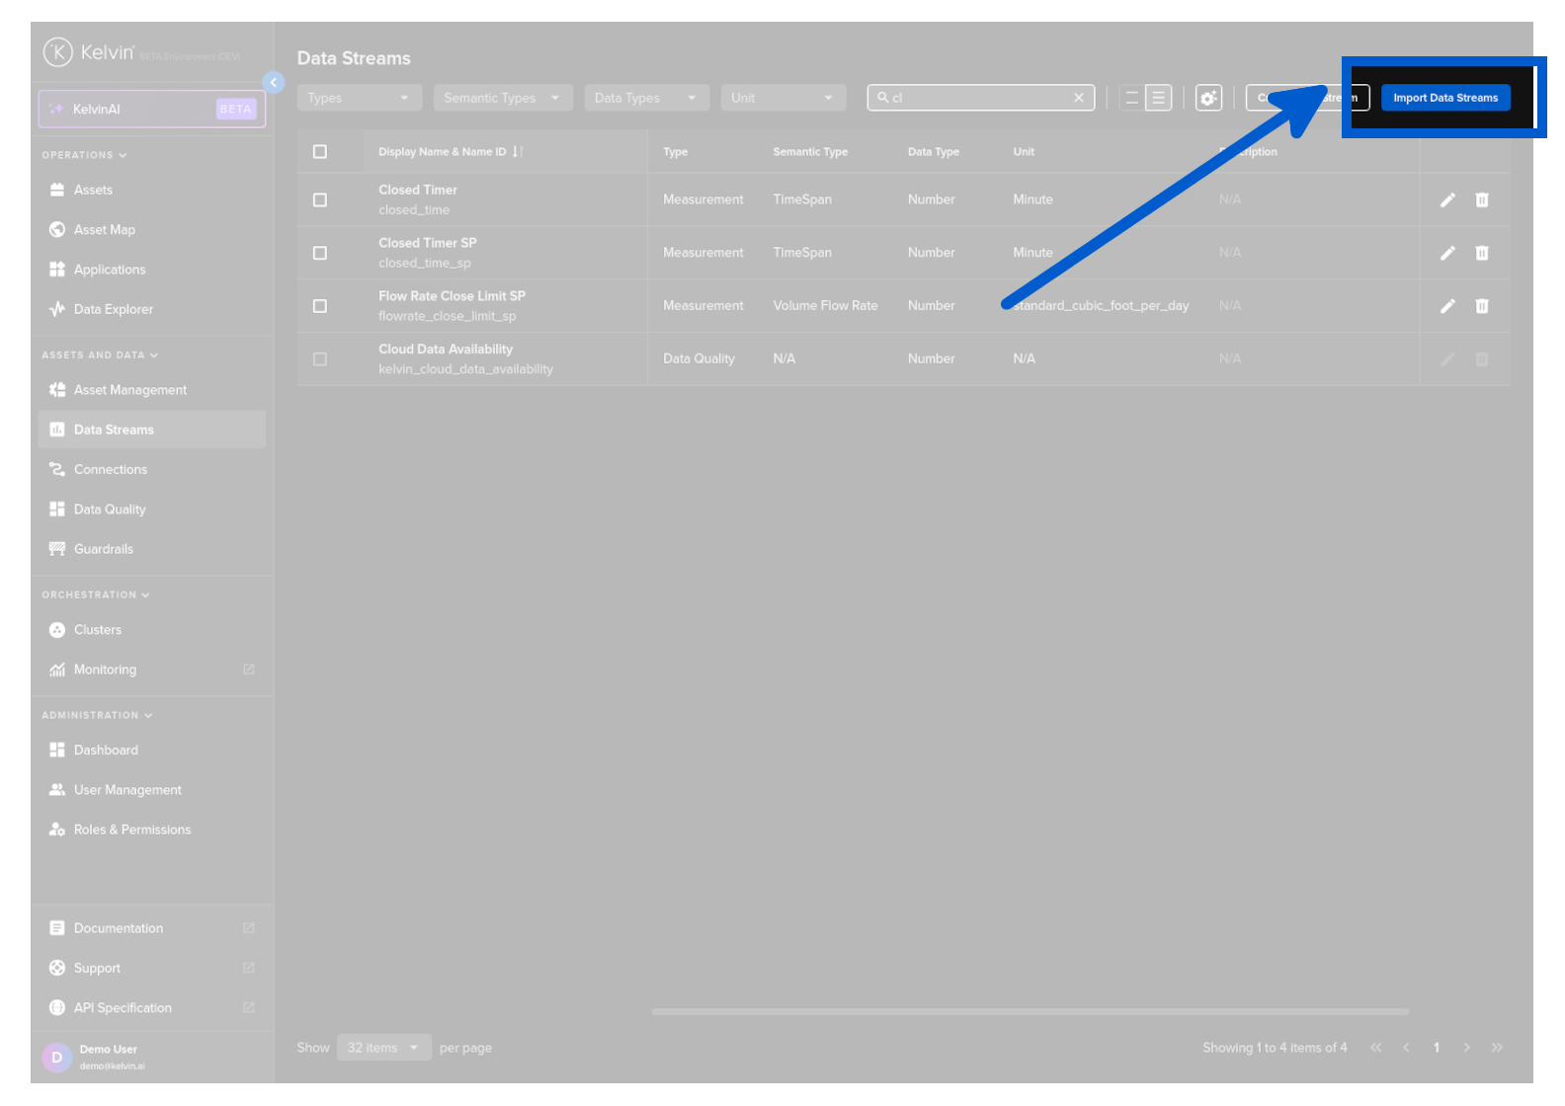
Task: Clear the search field with X icon
Action: point(1078,98)
